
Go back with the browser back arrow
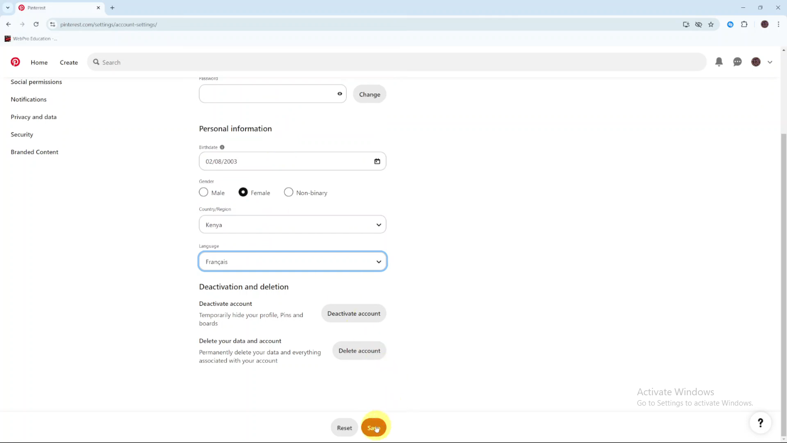[8, 24]
